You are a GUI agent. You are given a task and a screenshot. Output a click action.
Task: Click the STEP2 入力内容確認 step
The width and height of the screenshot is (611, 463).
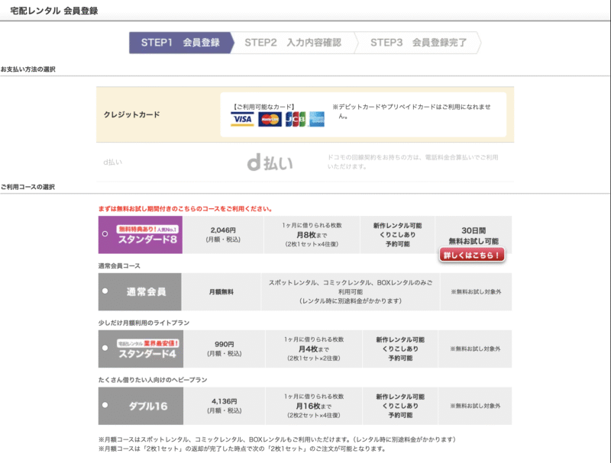click(x=293, y=43)
